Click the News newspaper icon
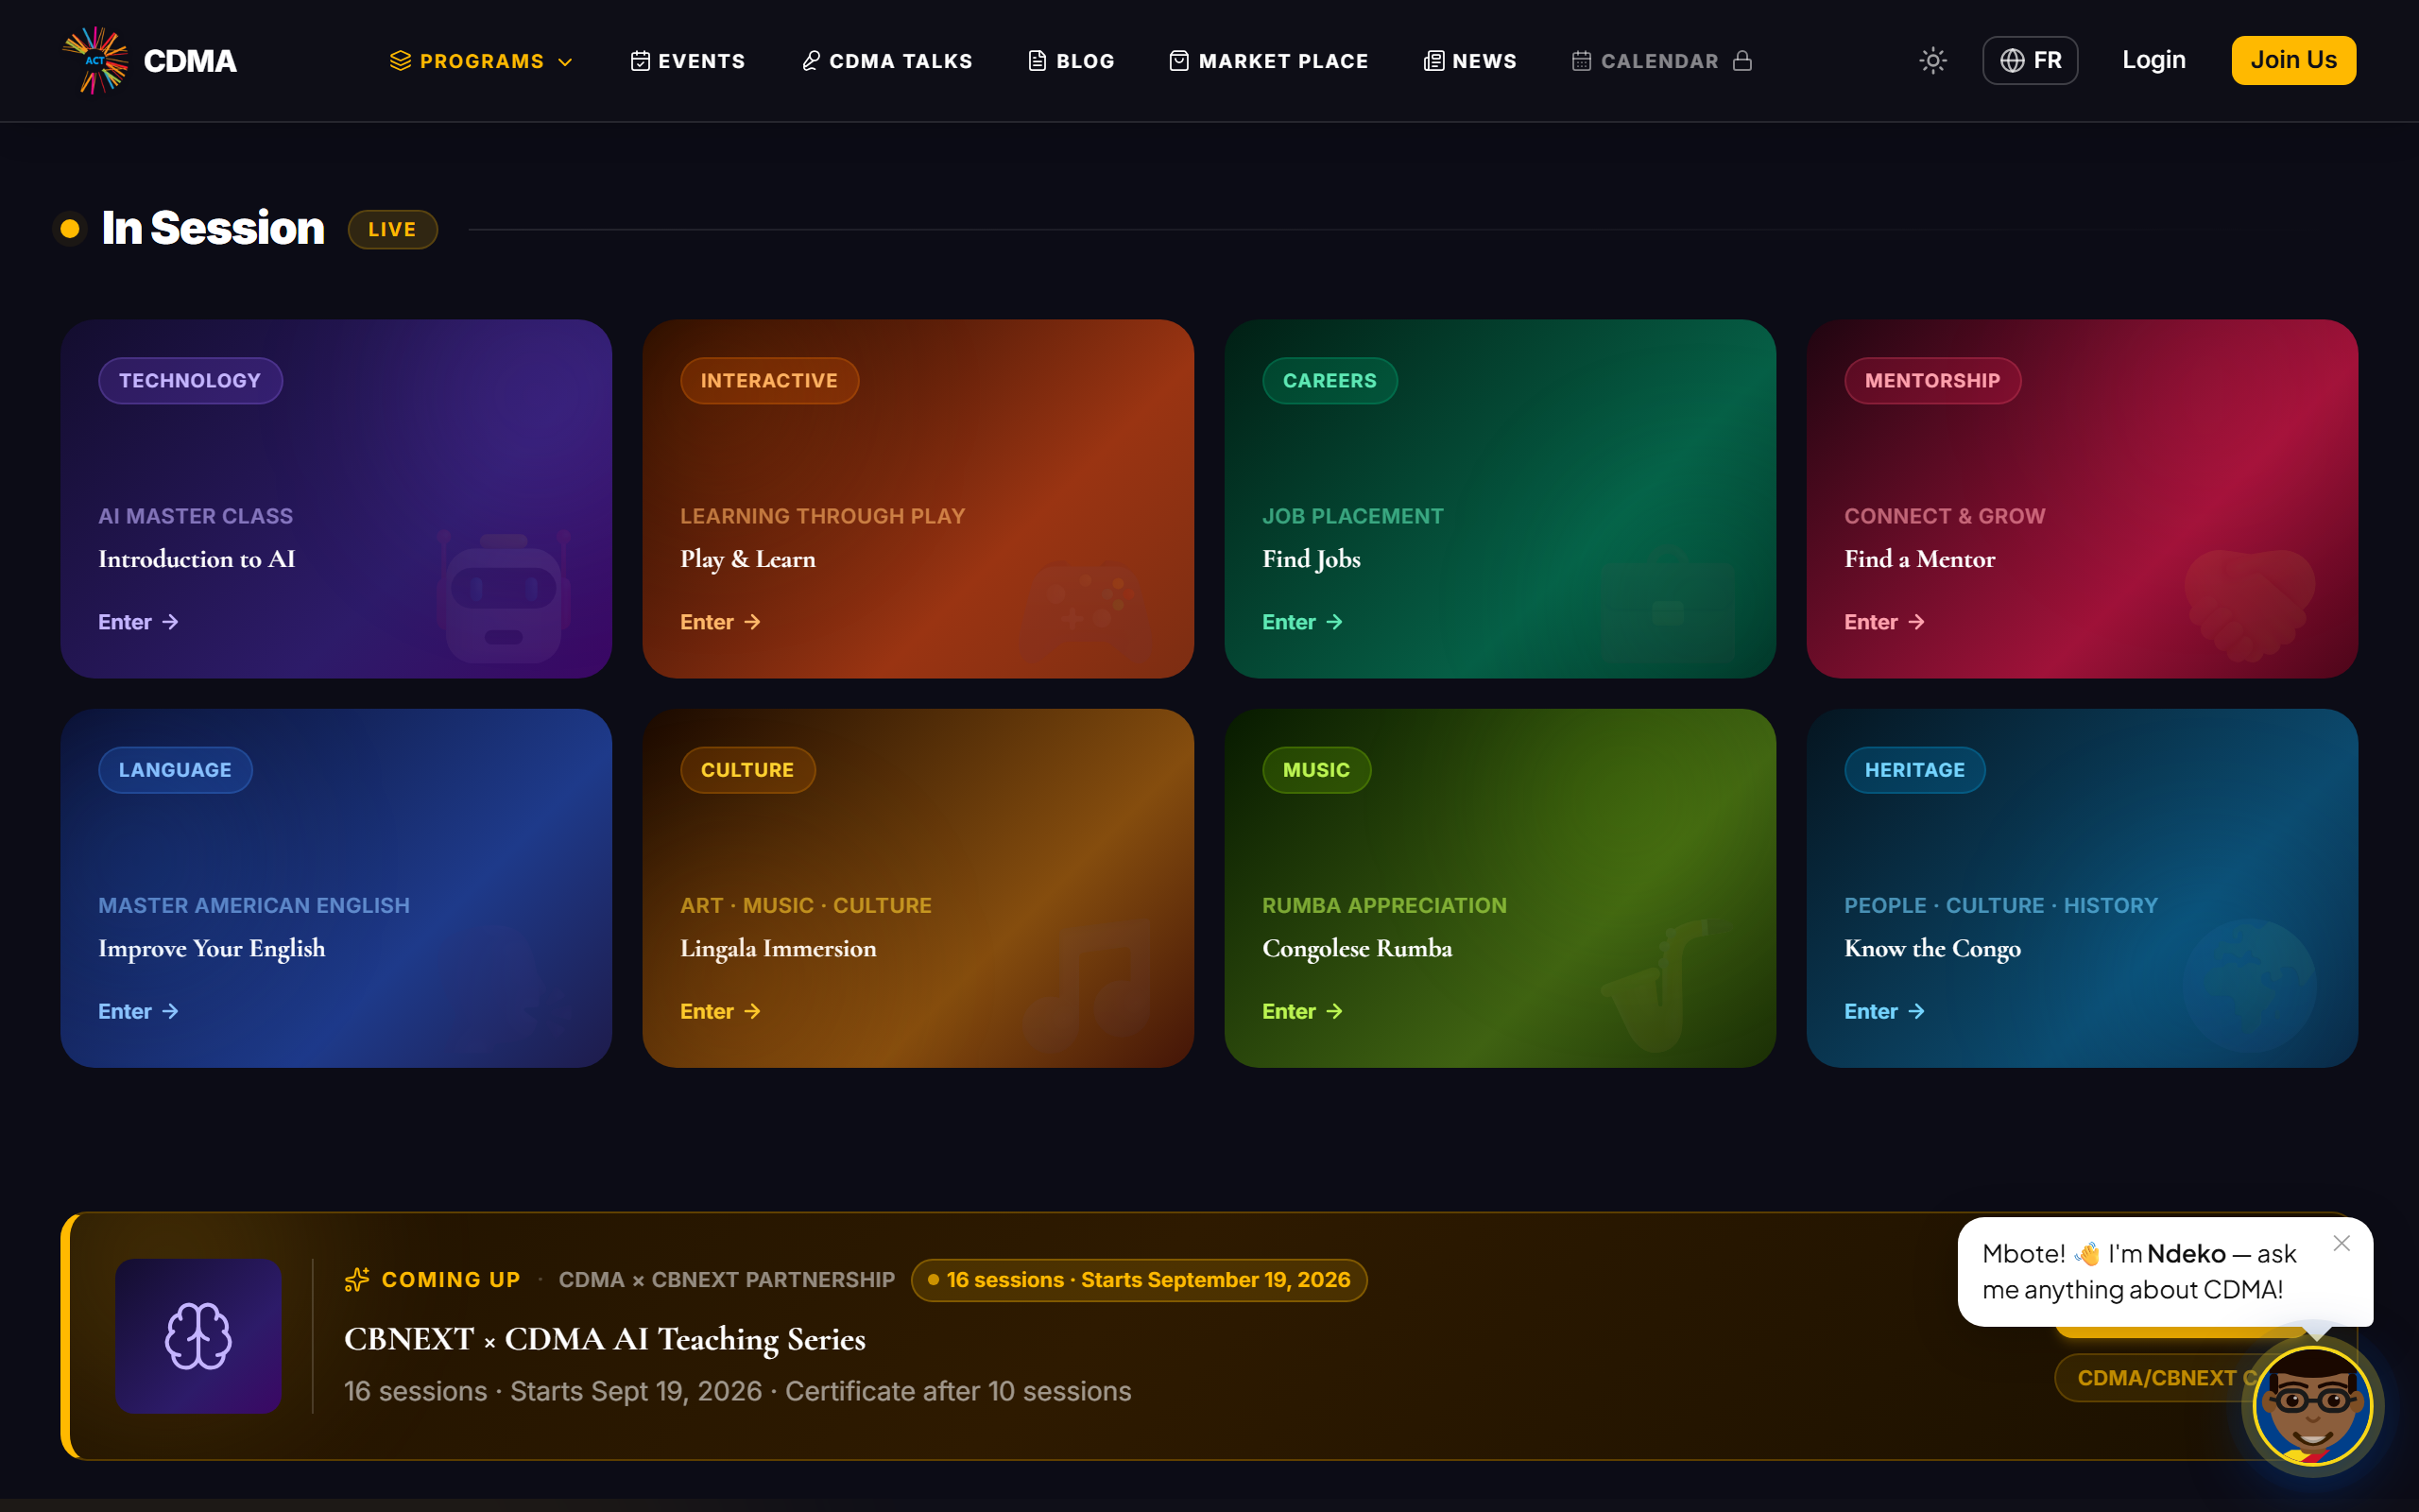The image size is (2419, 1512). 1433,61
